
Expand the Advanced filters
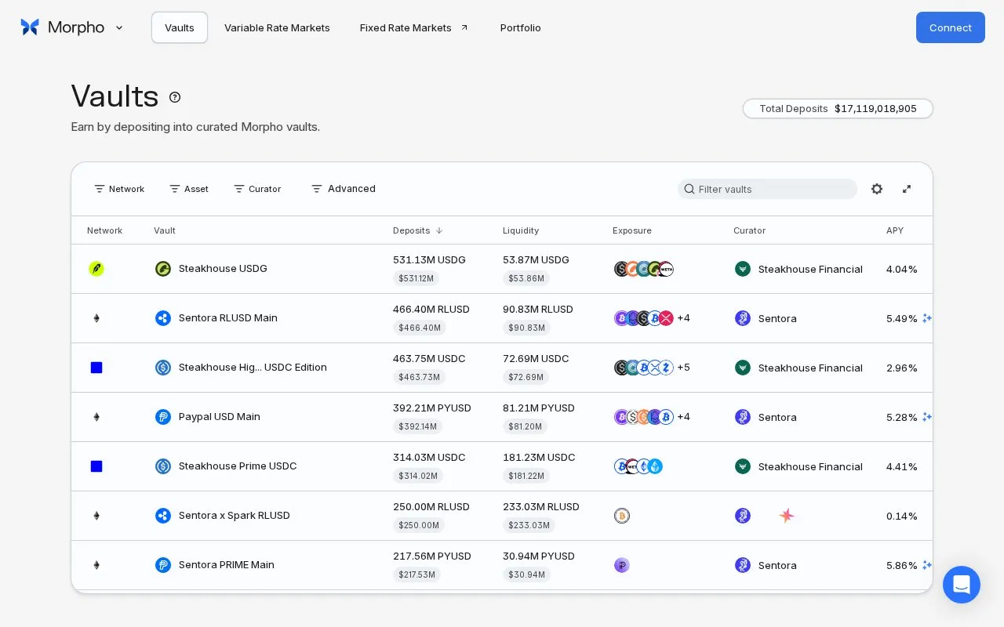pyautogui.click(x=344, y=189)
